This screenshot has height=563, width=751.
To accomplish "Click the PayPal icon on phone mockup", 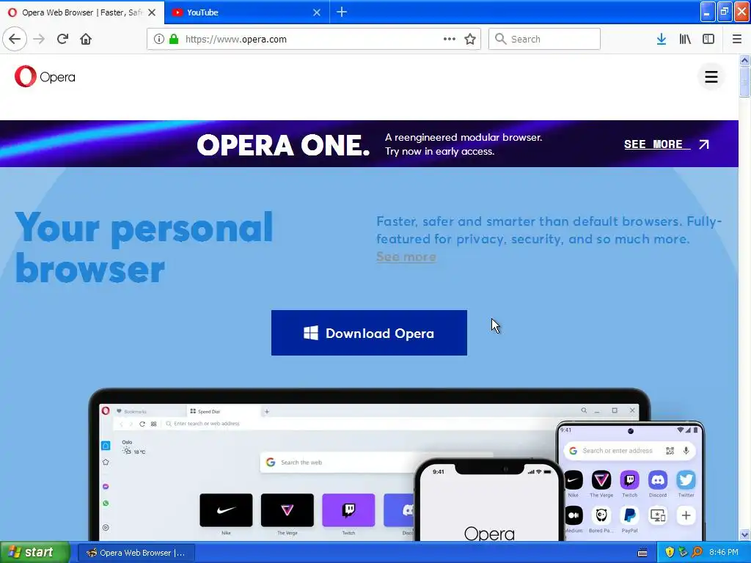I will 630,515.
